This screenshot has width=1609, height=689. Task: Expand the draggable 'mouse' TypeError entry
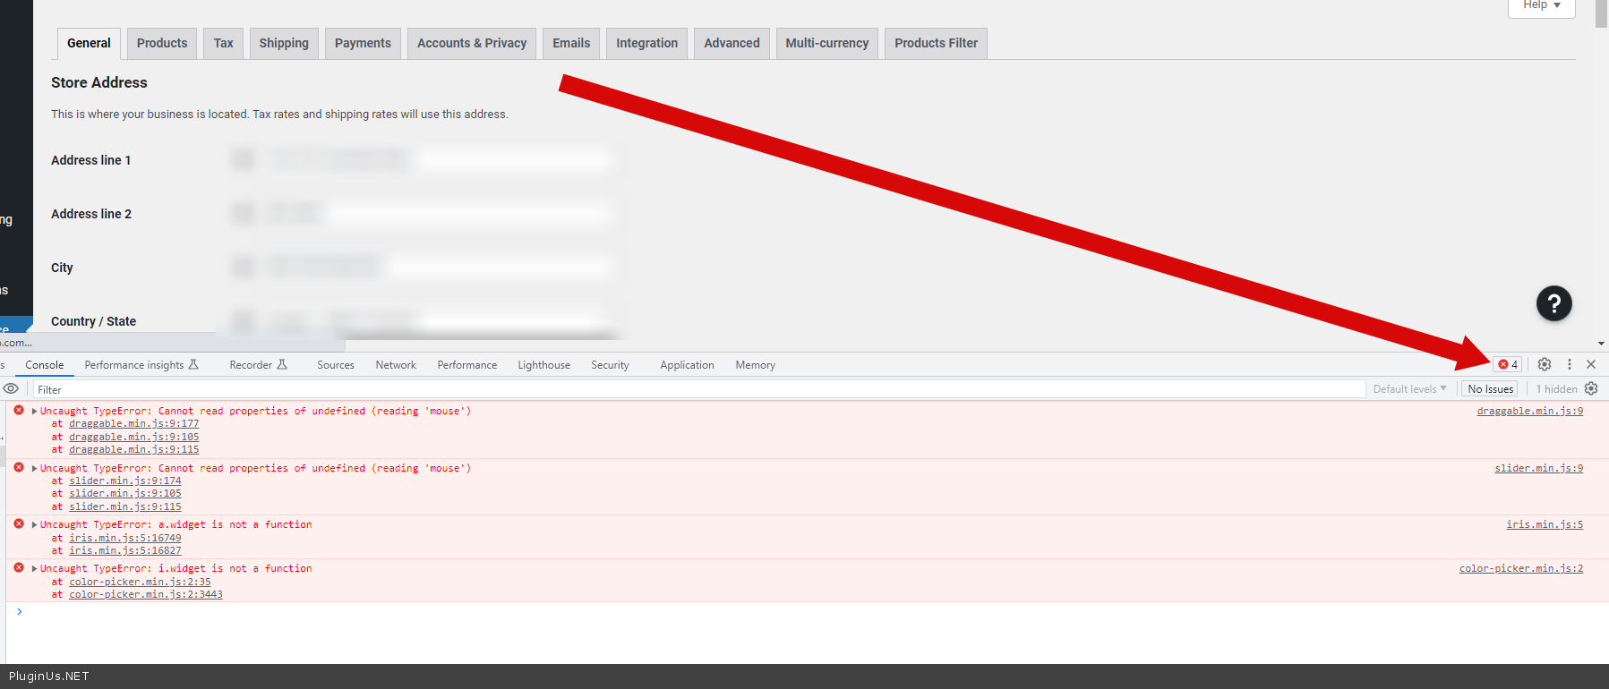[35, 412]
